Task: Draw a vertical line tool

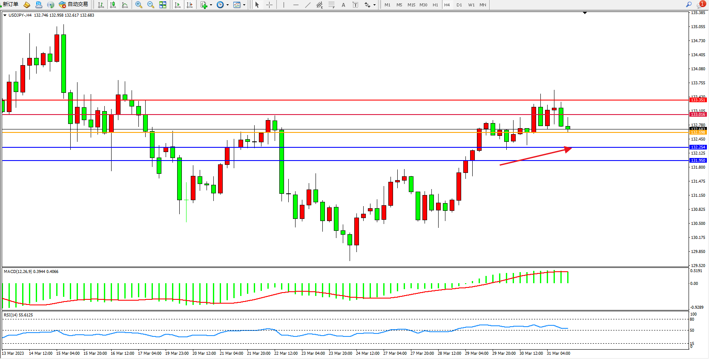Action: point(284,5)
